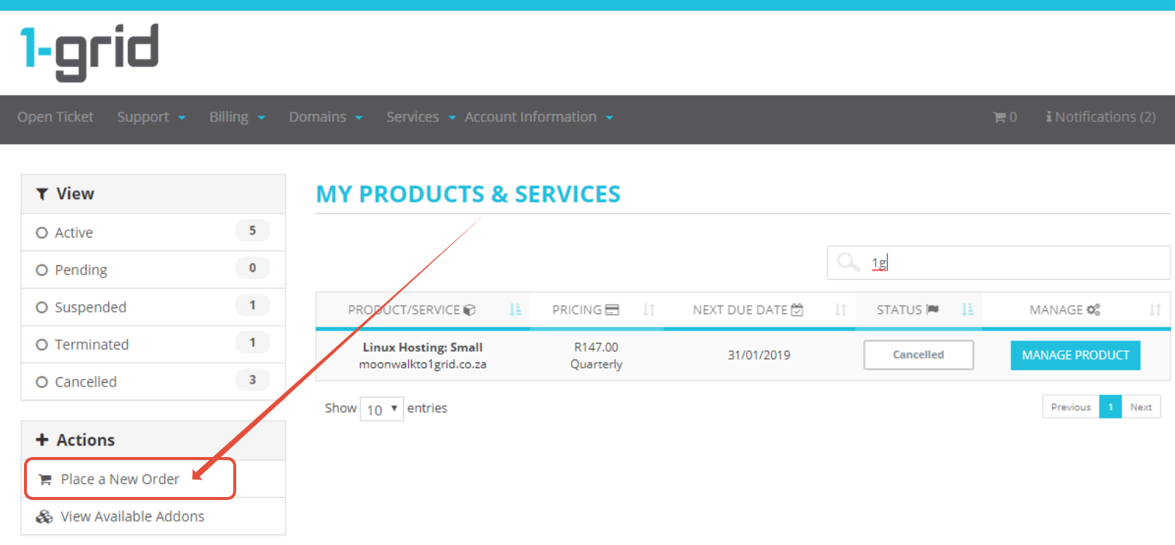
Task: Sort by Manage column arrows
Action: pos(1155,310)
